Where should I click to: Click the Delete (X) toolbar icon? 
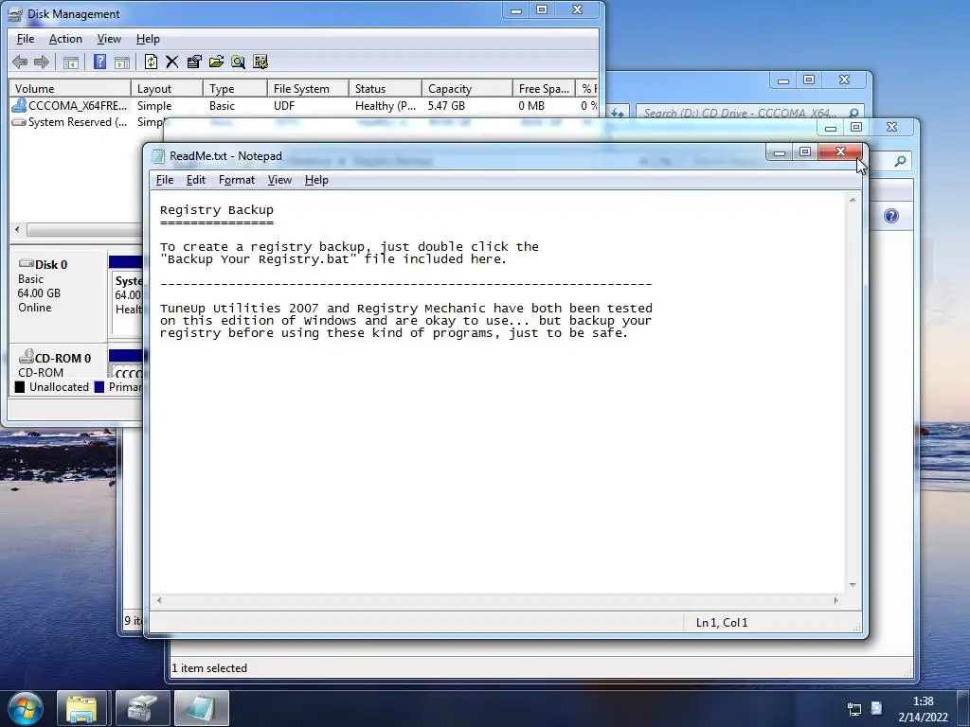(172, 62)
